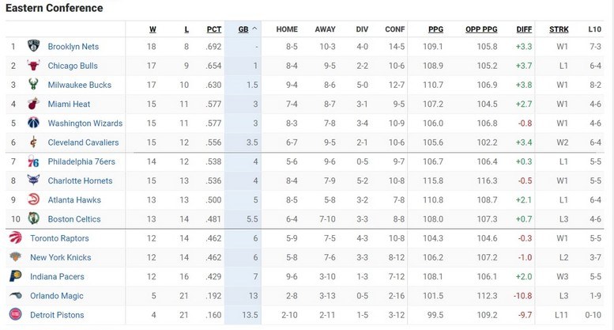Click the Washington Wizards logo icon
614x330 pixels.
pos(33,123)
